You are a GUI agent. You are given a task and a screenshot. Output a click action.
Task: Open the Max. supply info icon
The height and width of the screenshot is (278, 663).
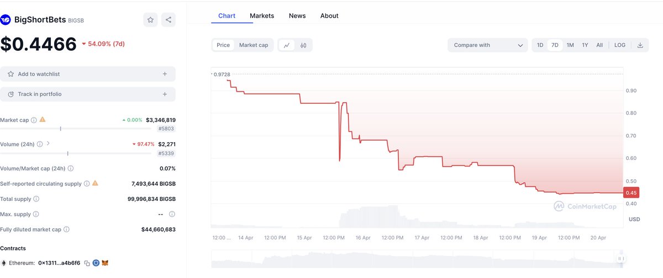pyautogui.click(x=37, y=214)
